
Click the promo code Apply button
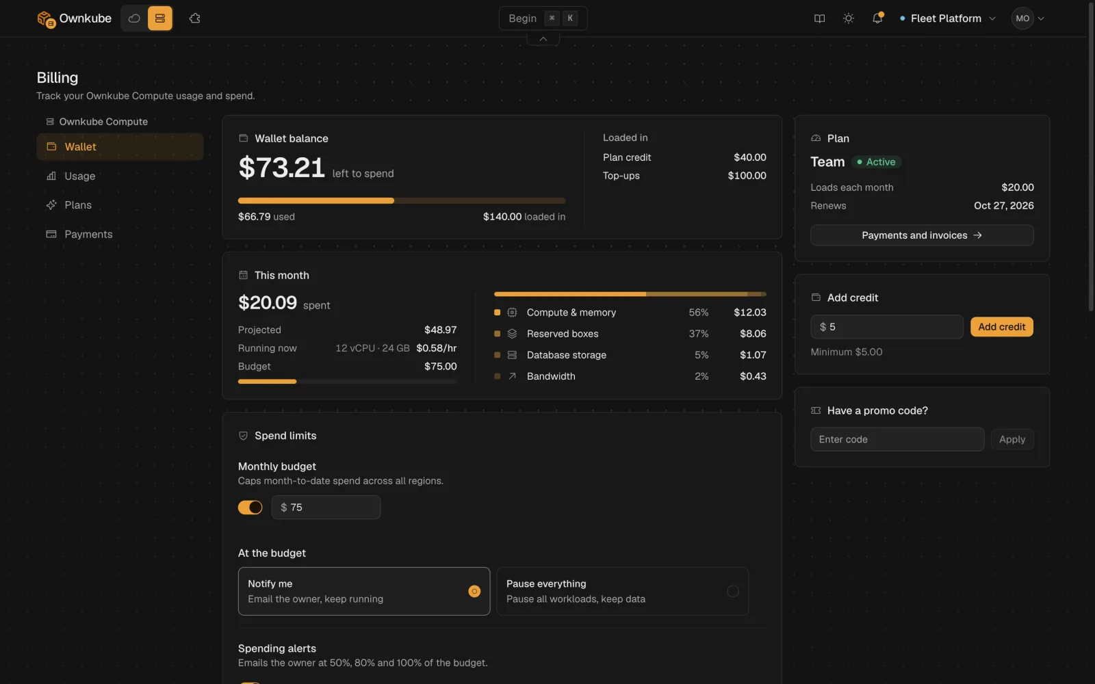click(1012, 439)
